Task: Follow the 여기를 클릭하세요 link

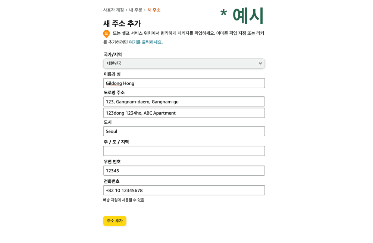Action: (145, 42)
